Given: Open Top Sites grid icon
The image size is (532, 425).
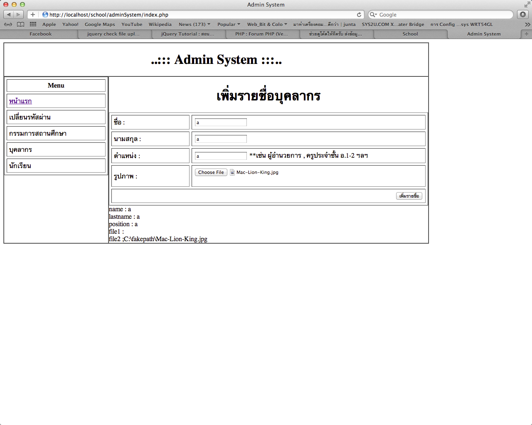Looking at the screenshot, I should 33,24.
